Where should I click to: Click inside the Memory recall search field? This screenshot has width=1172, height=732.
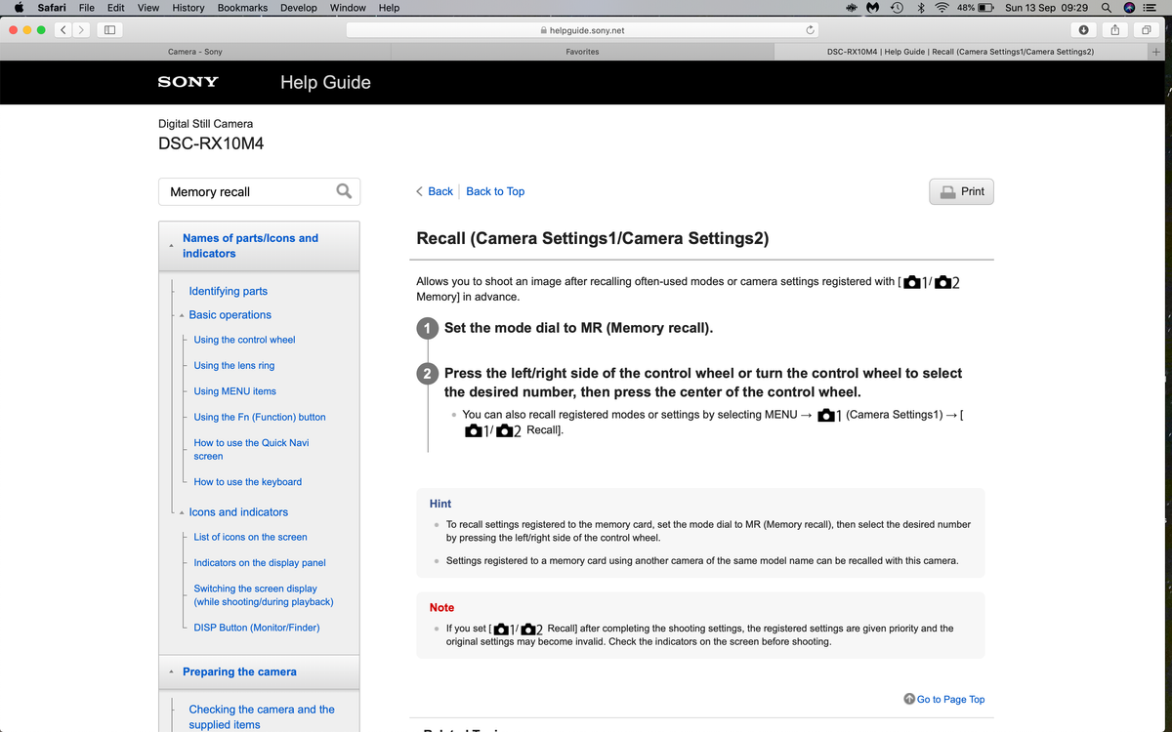(x=244, y=191)
